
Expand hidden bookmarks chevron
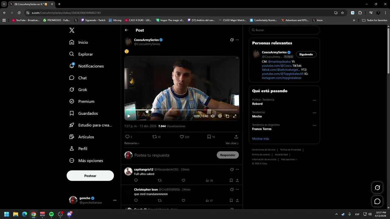pyautogui.click(x=354, y=20)
